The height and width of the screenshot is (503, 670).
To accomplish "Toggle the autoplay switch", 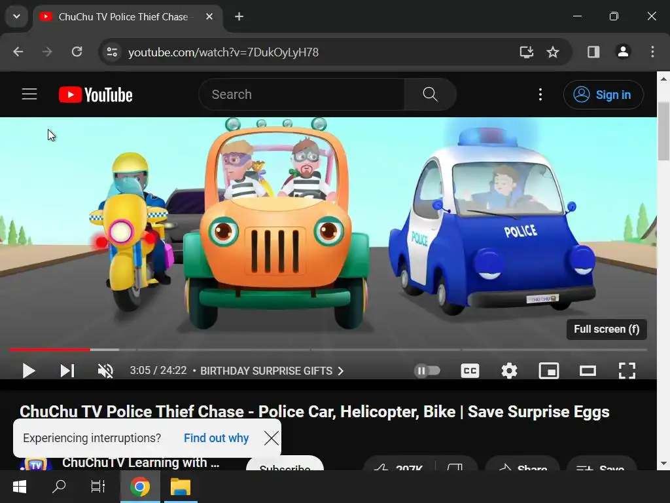I will click(x=427, y=371).
